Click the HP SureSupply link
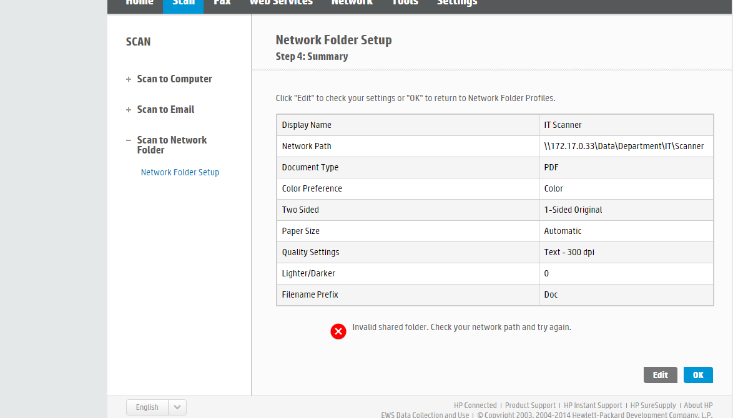 [x=653, y=406]
